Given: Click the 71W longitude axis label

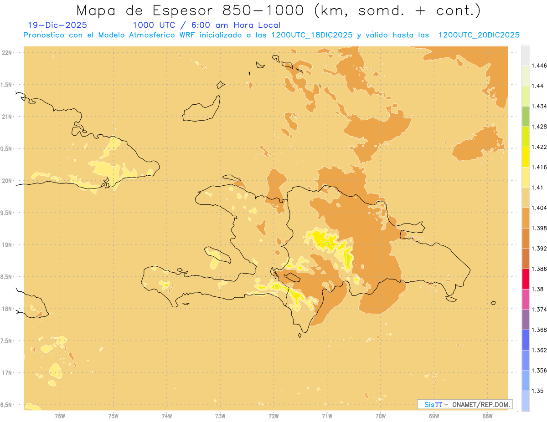Looking at the screenshot, I should (327, 416).
